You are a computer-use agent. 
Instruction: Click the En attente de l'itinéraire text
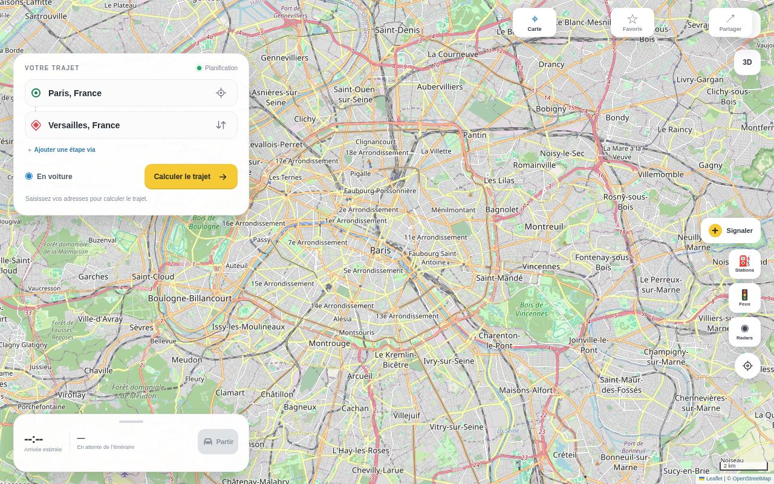tap(106, 447)
